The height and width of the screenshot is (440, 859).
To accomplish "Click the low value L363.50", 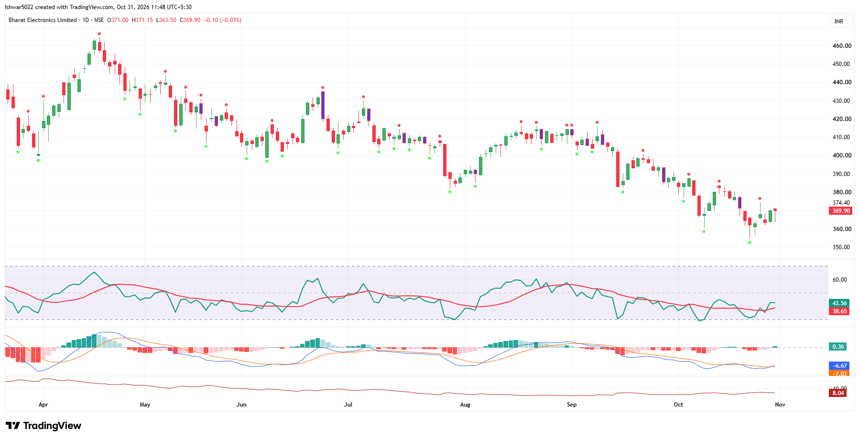I will [x=166, y=20].
